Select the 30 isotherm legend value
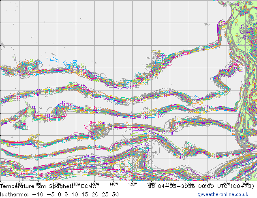The image size is (257, 198). click(116, 194)
